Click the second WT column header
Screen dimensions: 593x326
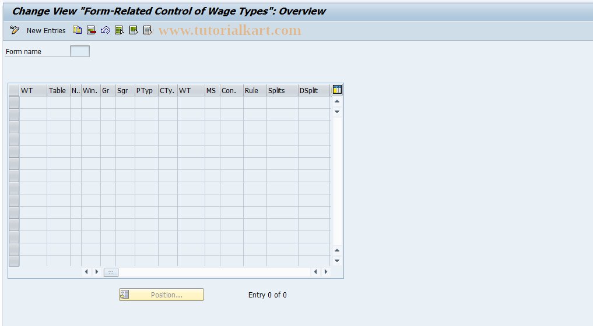click(x=191, y=91)
